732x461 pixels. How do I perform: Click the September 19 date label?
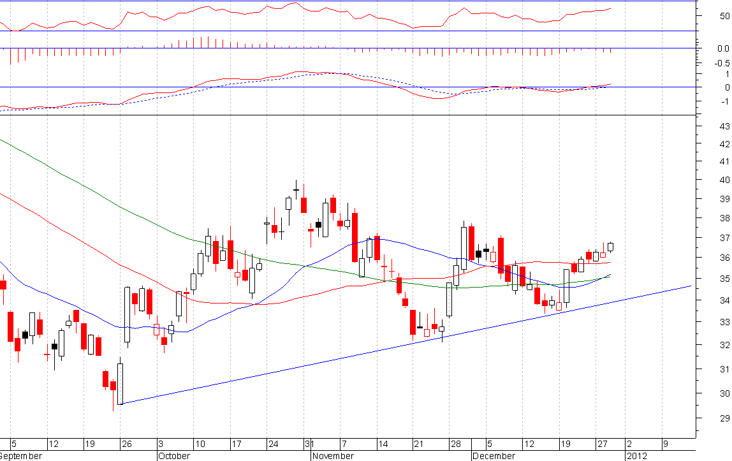click(90, 444)
